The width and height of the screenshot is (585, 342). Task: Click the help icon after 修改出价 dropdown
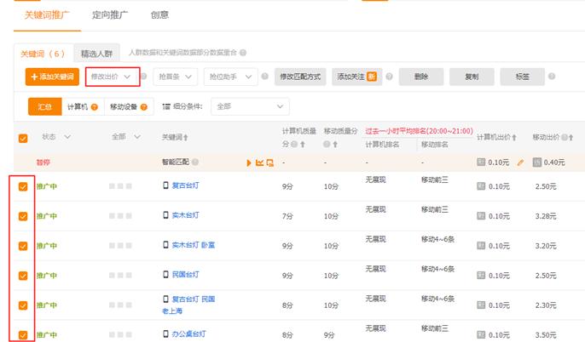[143, 77]
